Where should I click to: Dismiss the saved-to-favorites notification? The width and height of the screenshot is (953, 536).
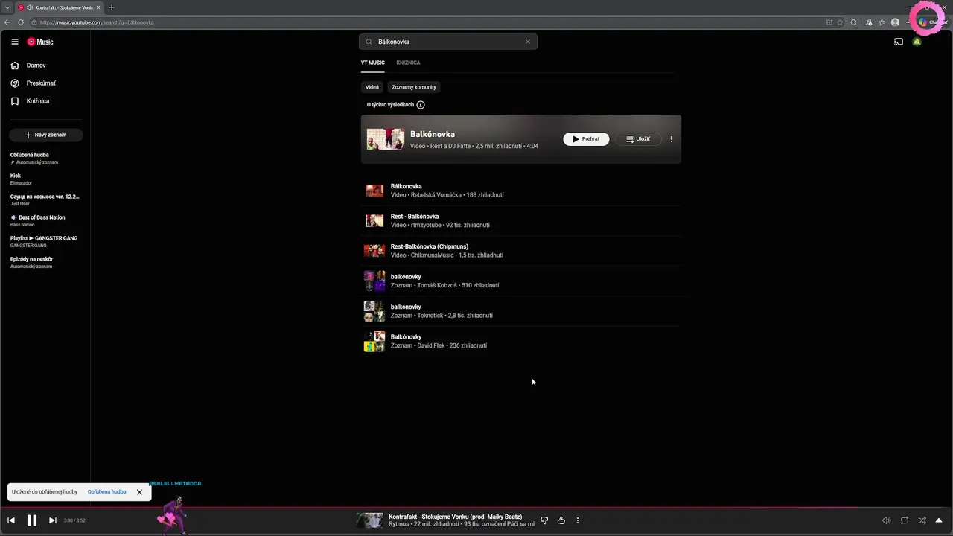coord(139,492)
